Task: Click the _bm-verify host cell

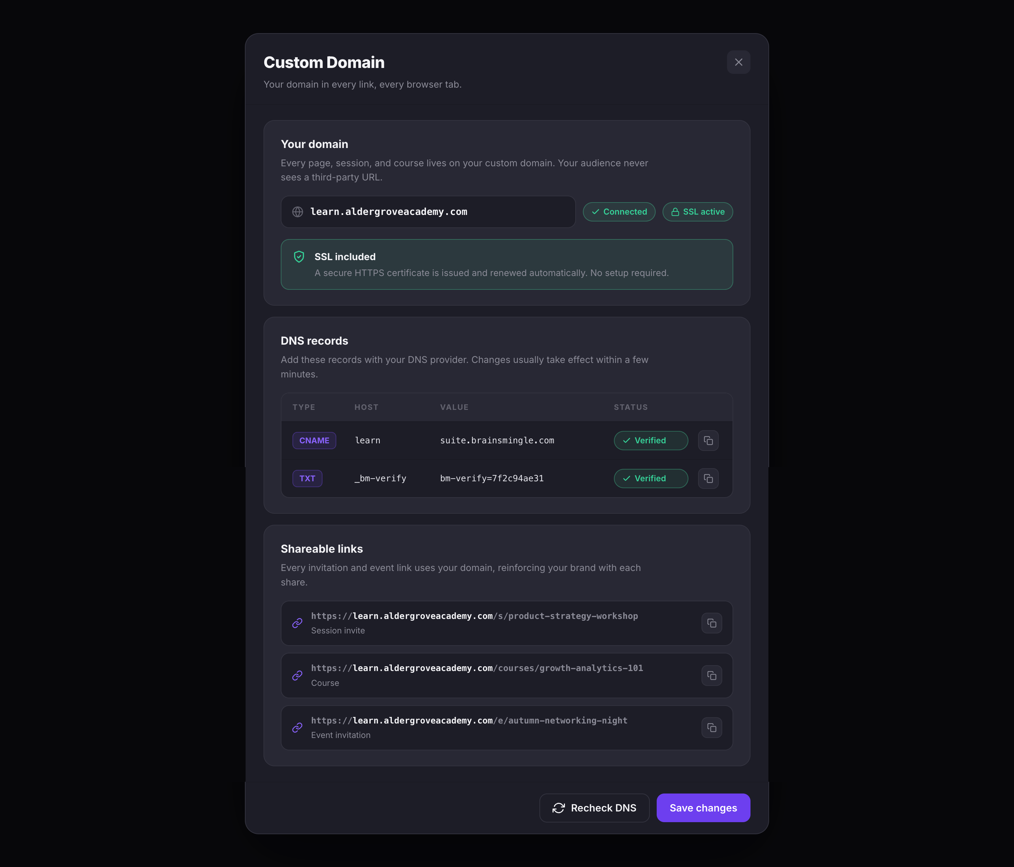Action: 380,478
